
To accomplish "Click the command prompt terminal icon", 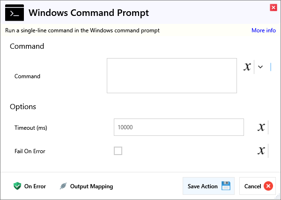I will (x=14, y=13).
